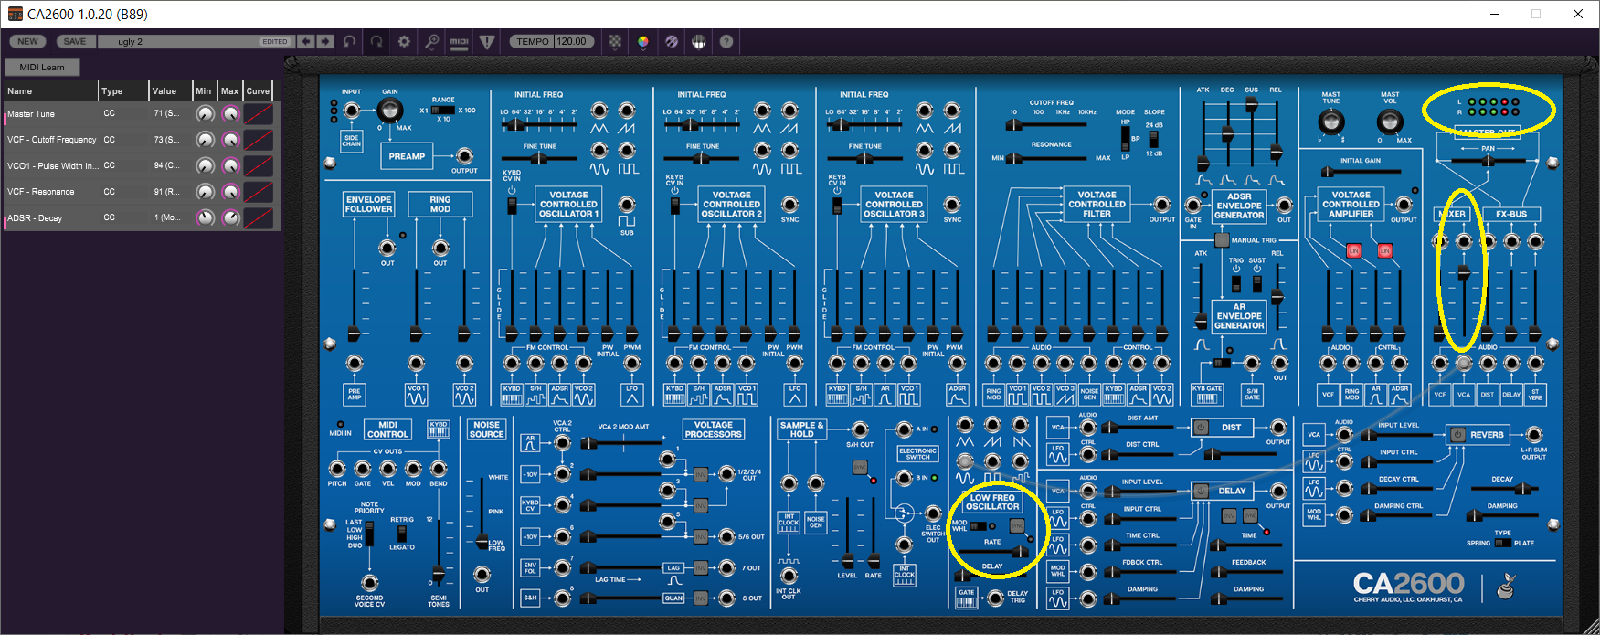Viewport: 1600px width, 635px height.
Task: Open the Value cell '73 (S...' of VCF Cutoff row
Action: (x=169, y=140)
